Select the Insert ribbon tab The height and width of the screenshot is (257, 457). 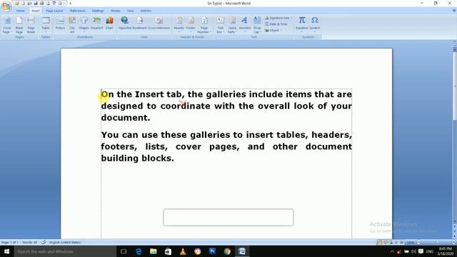pyautogui.click(x=36, y=11)
